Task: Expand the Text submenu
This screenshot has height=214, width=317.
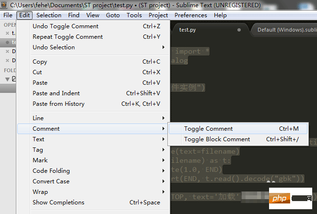Action: (93, 139)
